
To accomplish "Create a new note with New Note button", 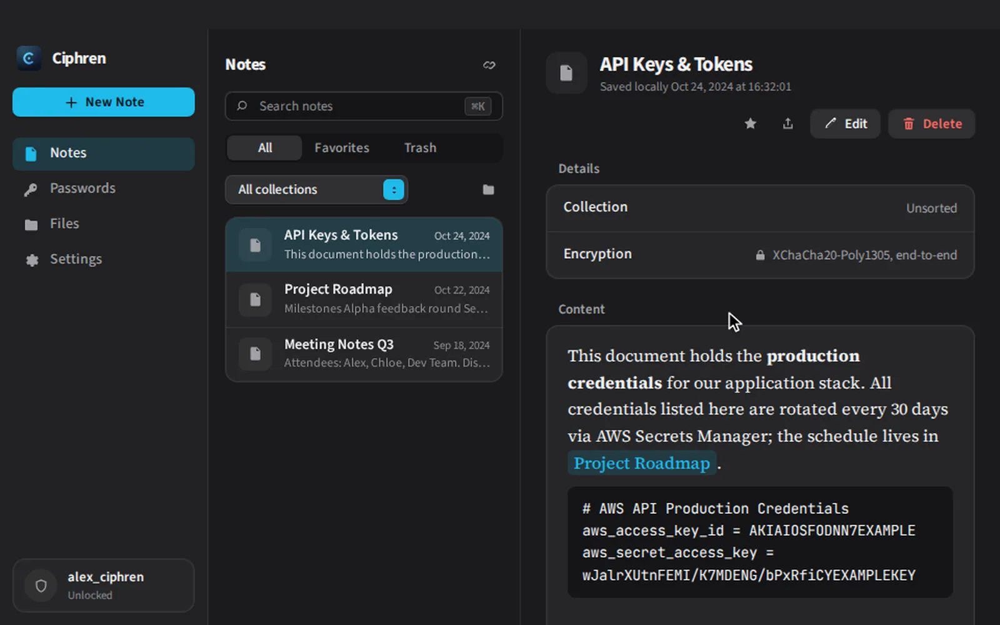I will pos(104,102).
